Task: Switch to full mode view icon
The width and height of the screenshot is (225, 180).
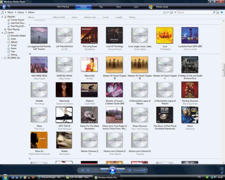Action: point(222,169)
